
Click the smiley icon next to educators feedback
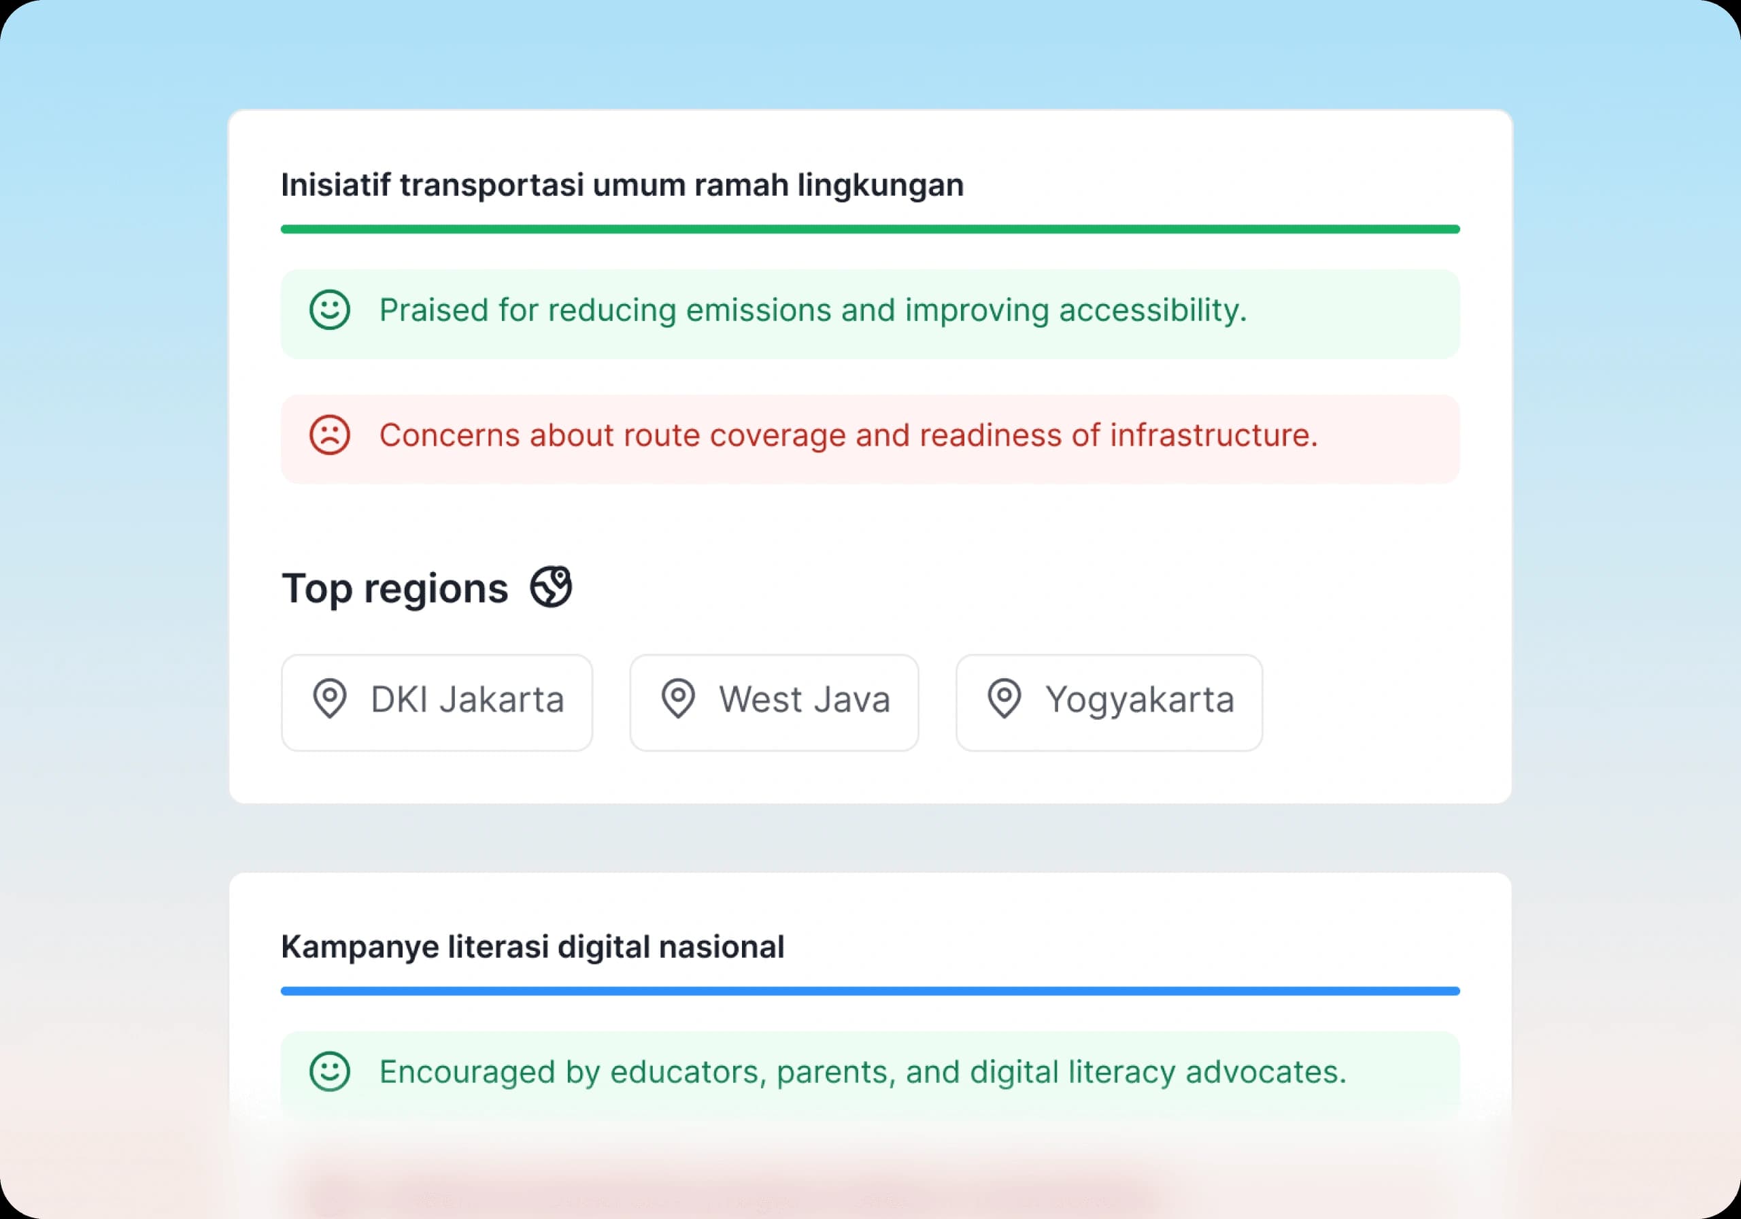[x=329, y=1072]
